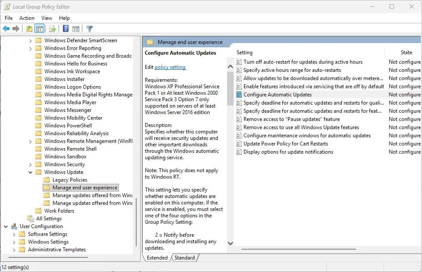Image resolution: width=422 pixels, height=272 pixels.
Task: Open the View menu
Action: point(47,18)
